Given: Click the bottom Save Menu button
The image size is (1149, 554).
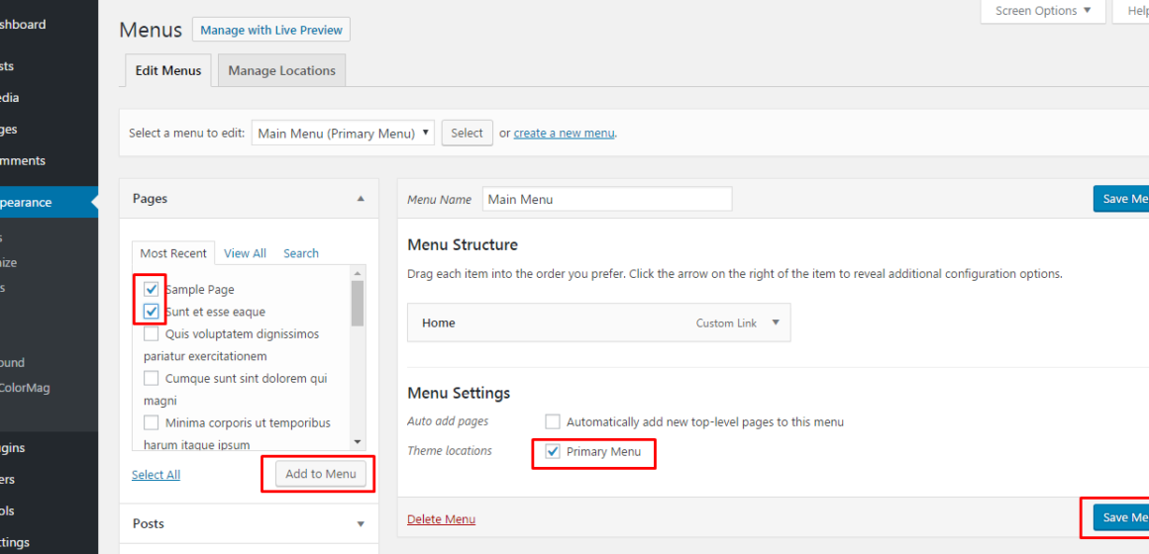Looking at the screenshot, I should tap(1121, 517).
